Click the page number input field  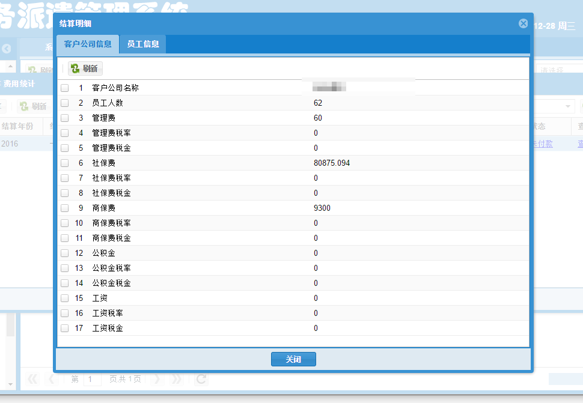[92, 379]
